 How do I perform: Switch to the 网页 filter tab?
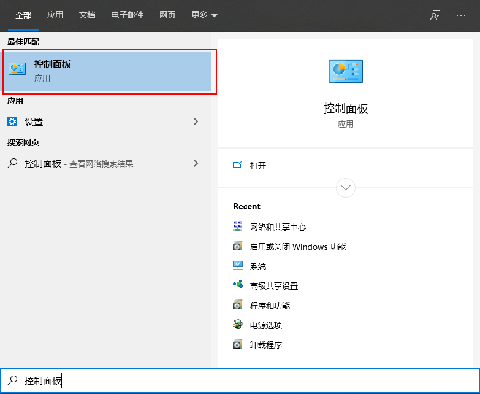167,15
